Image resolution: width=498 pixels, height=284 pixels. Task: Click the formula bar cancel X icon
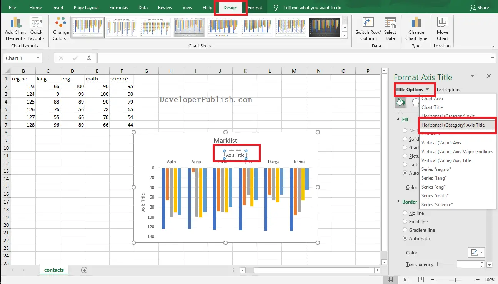pos(61,58)
